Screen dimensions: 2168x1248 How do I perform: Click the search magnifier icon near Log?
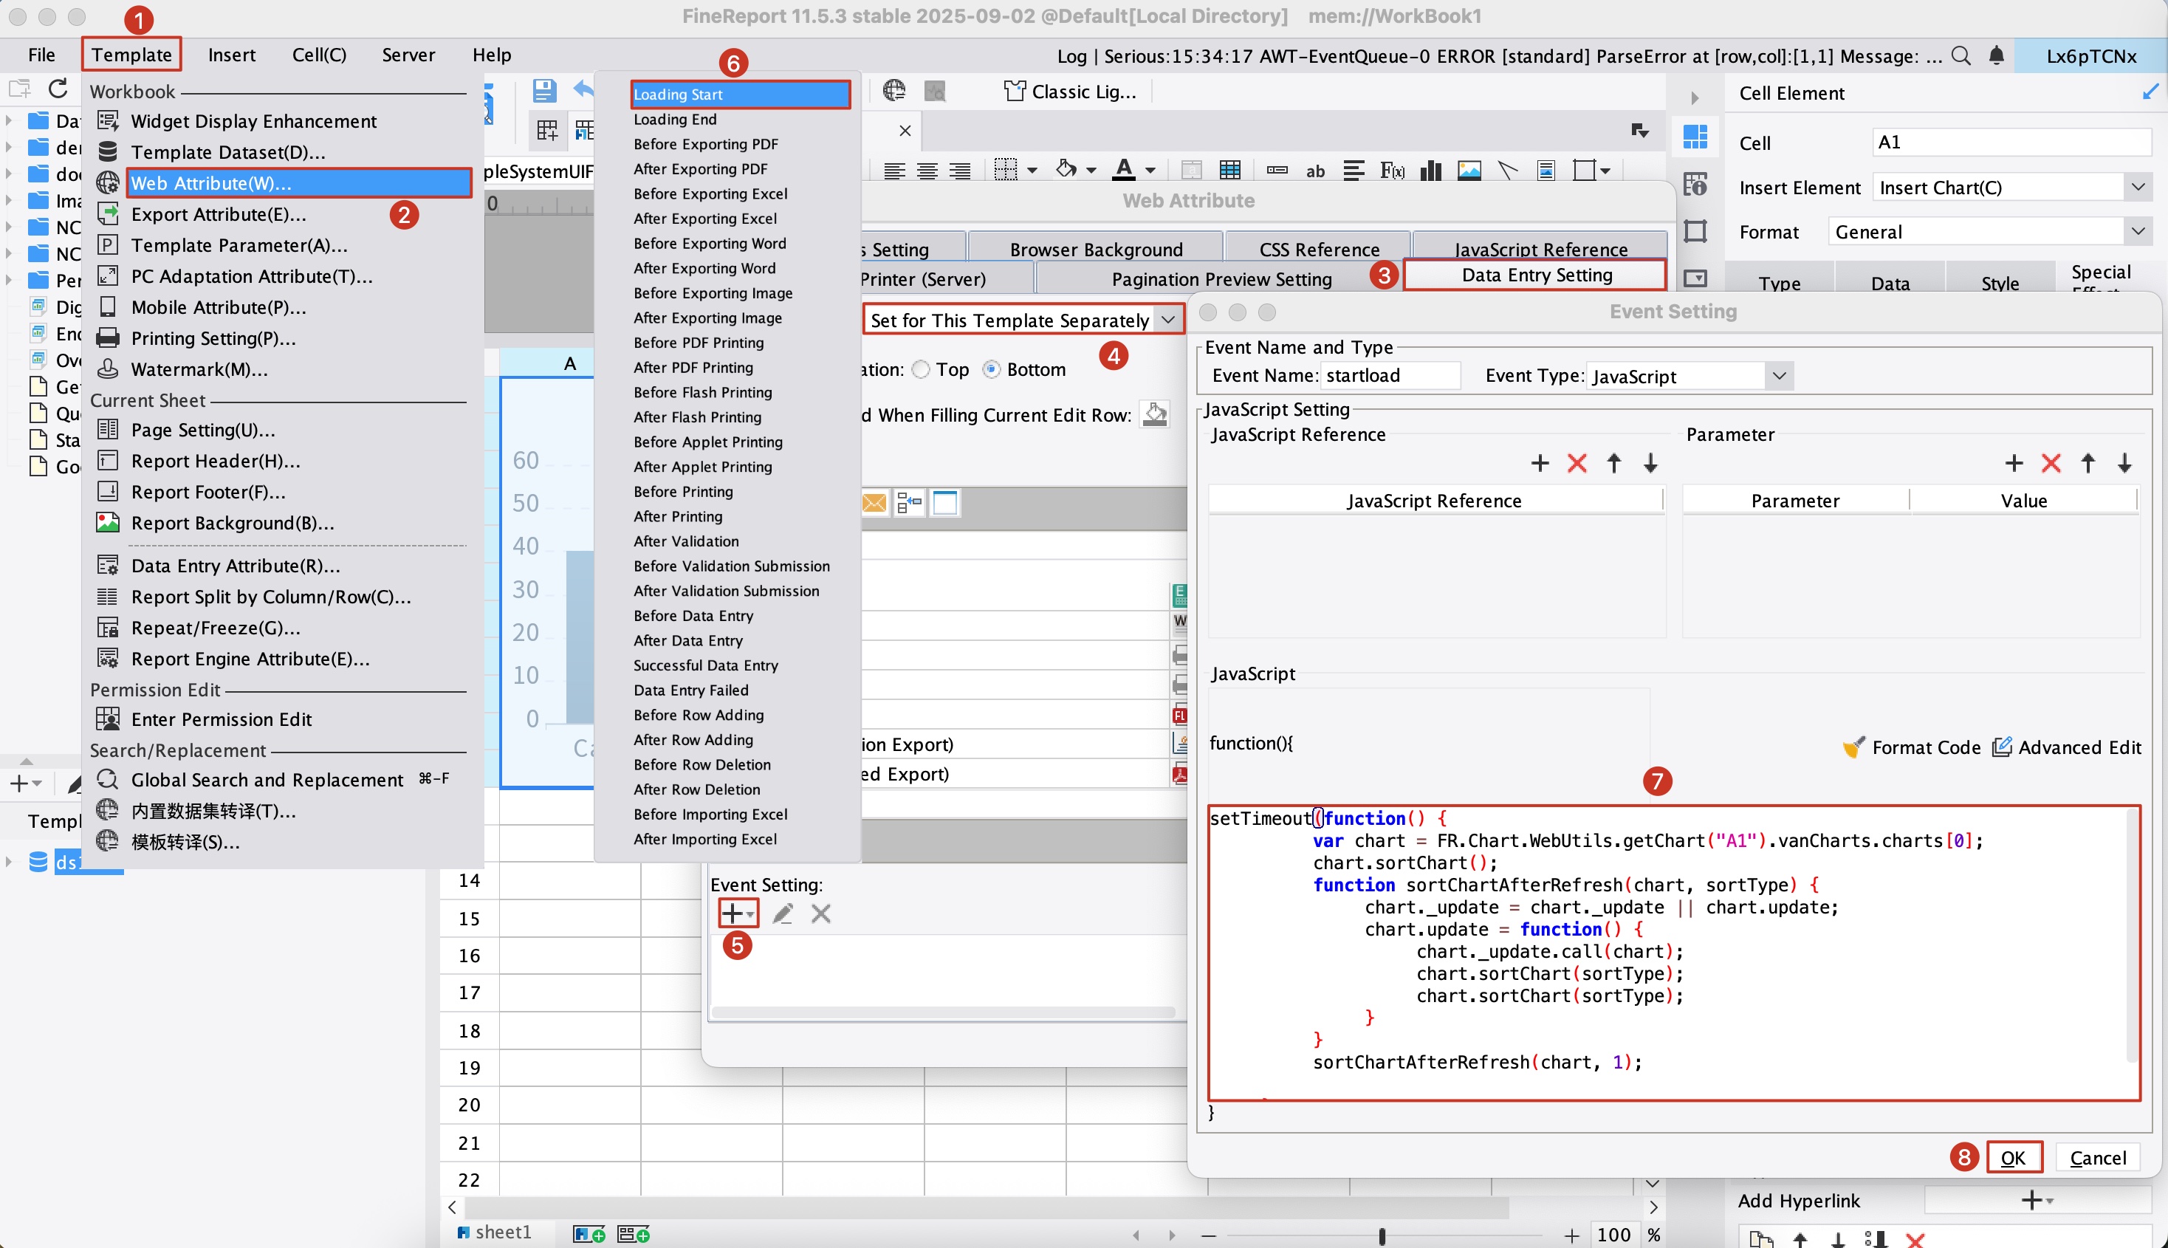click(x=1960, y=55)
